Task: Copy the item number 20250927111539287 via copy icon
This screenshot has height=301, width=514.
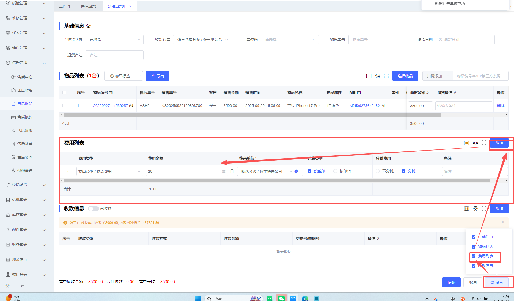Action: click(131, 106)
